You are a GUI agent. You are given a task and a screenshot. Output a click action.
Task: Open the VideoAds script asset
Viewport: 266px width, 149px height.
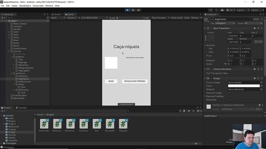(123, 125)
